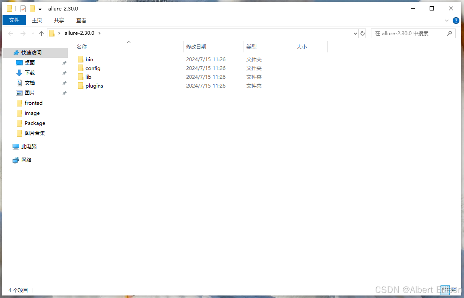Click the pin icon next to 下载
This screenshot has height=298, width=464.
[x=64, y=73]
